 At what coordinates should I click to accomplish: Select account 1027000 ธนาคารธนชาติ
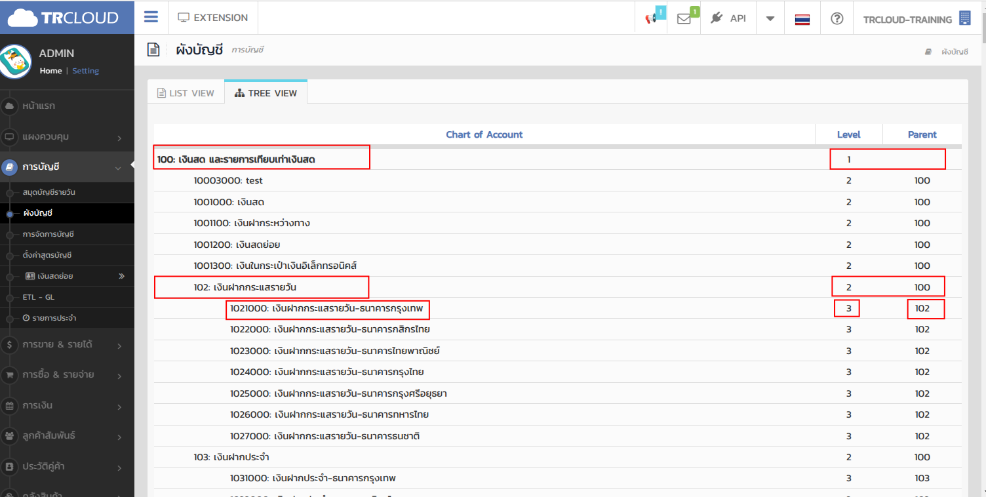(325, 436)
